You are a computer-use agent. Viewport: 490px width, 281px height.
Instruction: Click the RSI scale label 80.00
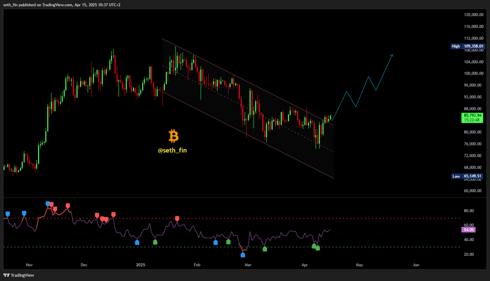[x=469, y=211]
